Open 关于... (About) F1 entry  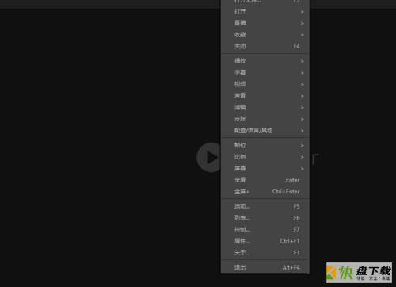click(265, 253)
